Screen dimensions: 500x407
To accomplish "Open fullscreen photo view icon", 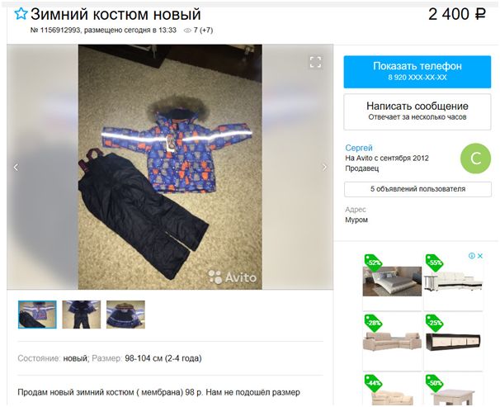I will [x=315, y=62].
